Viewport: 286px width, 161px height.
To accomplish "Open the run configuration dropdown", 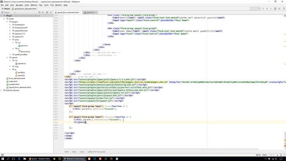I will click(x=255, y=8).
